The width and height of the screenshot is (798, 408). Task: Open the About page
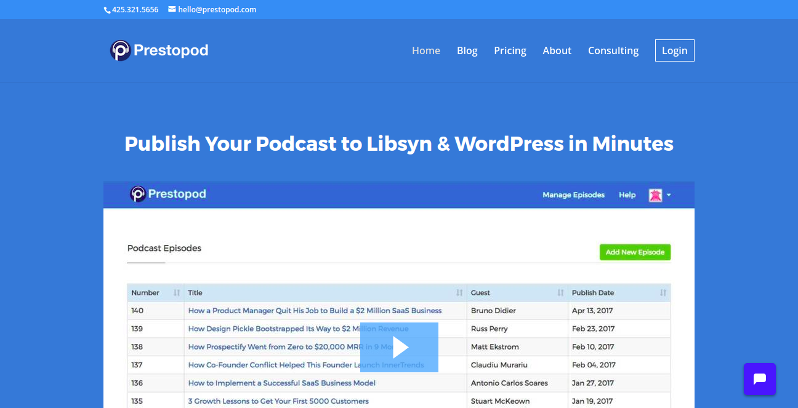[x=557, y=50]
